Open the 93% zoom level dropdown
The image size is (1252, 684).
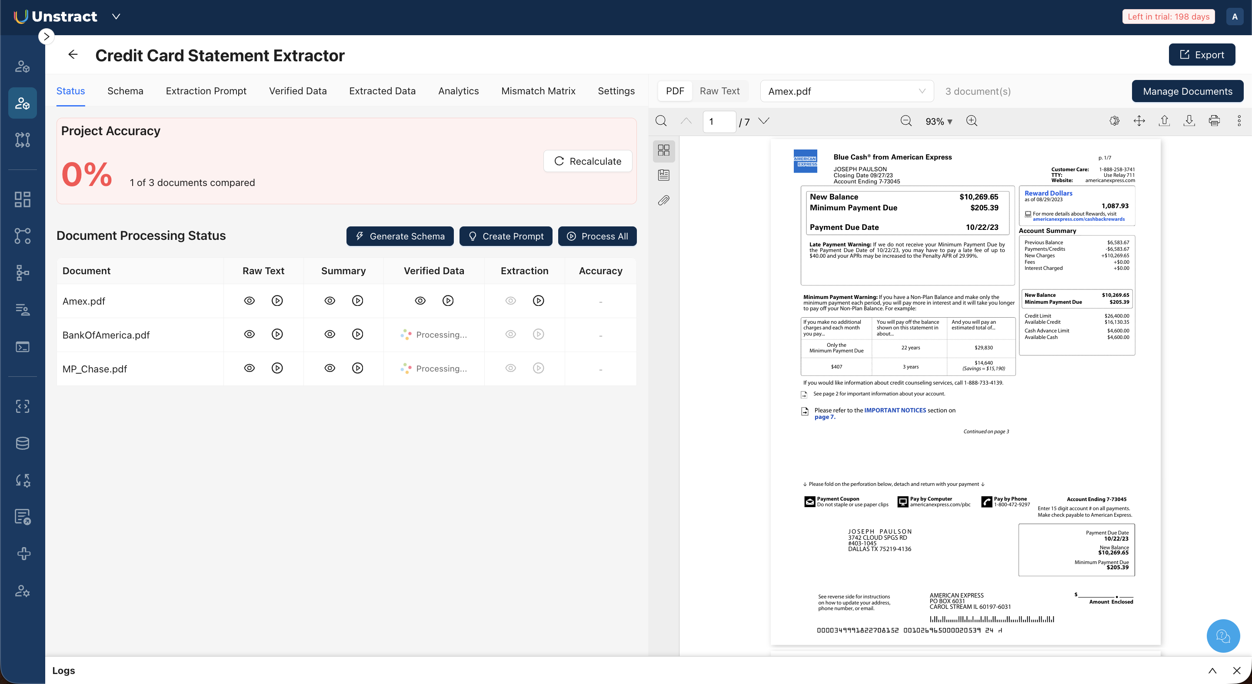click(x=938, y=121)
